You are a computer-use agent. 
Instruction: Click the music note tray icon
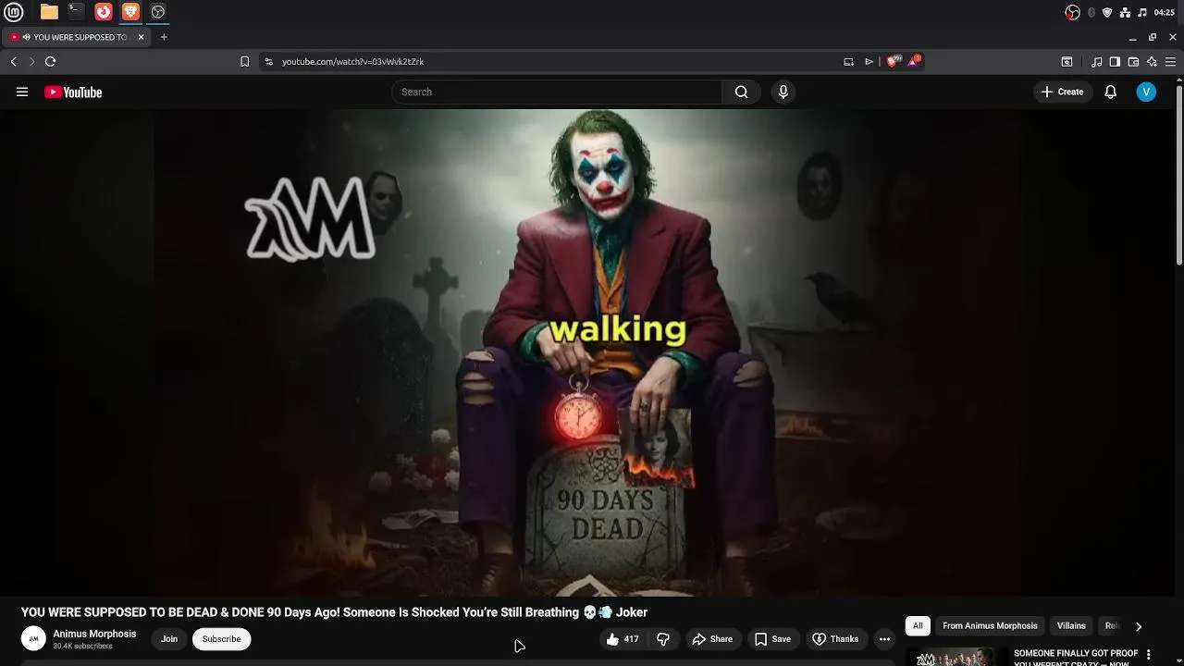click(x=1142, y=12)
